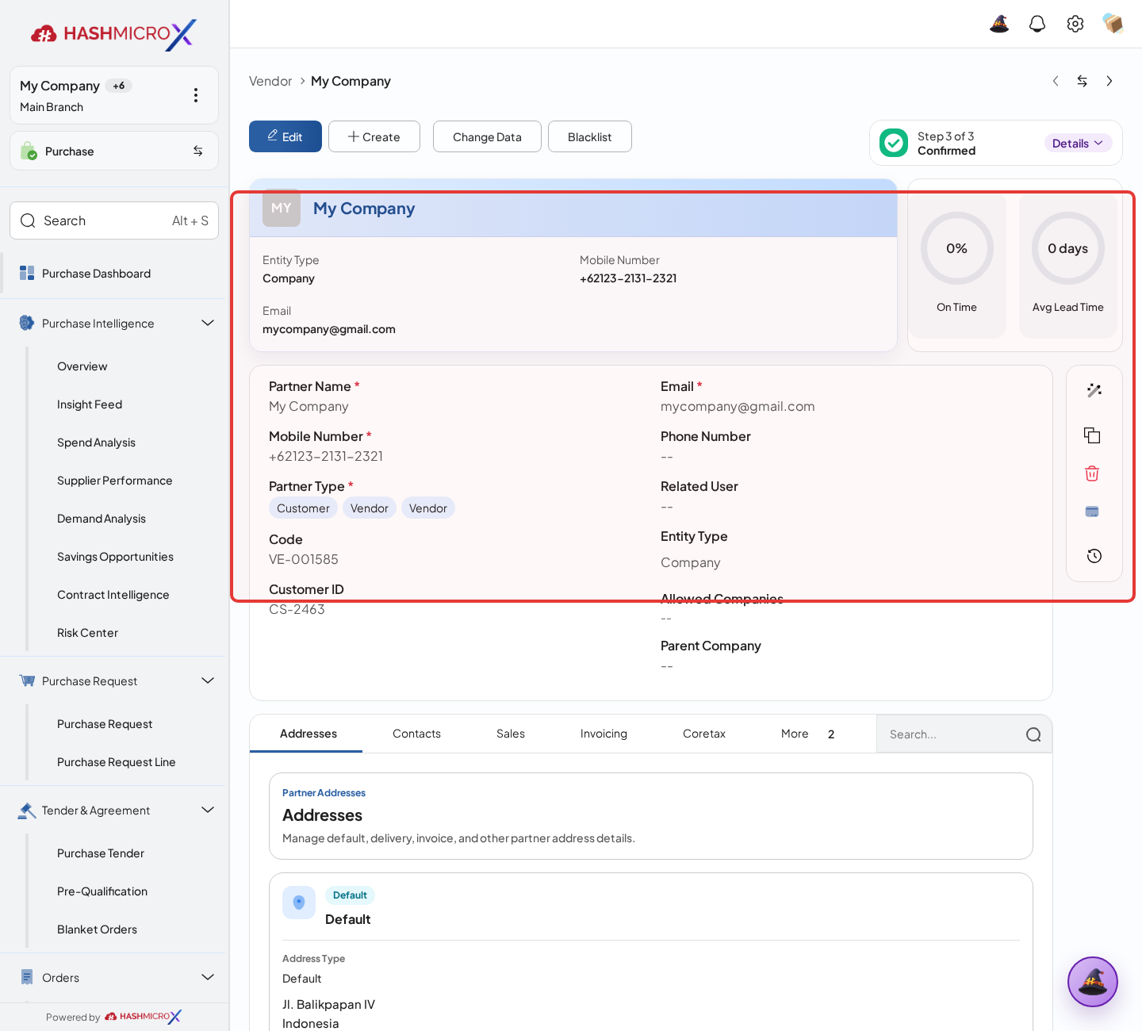Switch to the Contacts tab

(416, 734)
